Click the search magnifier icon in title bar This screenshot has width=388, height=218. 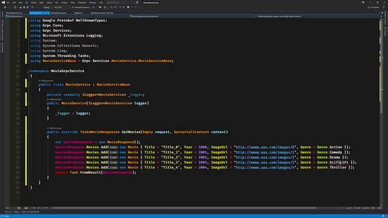tap(137, 2)
